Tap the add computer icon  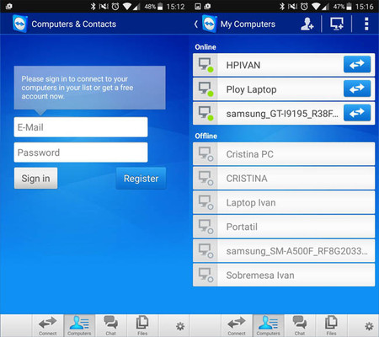pyautogui.click(x=337, y=24)
